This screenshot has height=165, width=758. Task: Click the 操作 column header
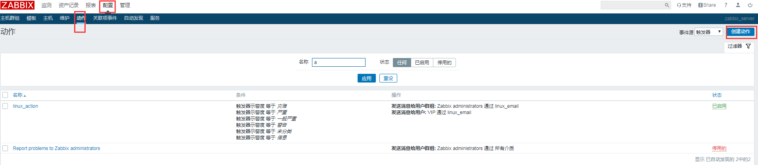pos(396,95)
